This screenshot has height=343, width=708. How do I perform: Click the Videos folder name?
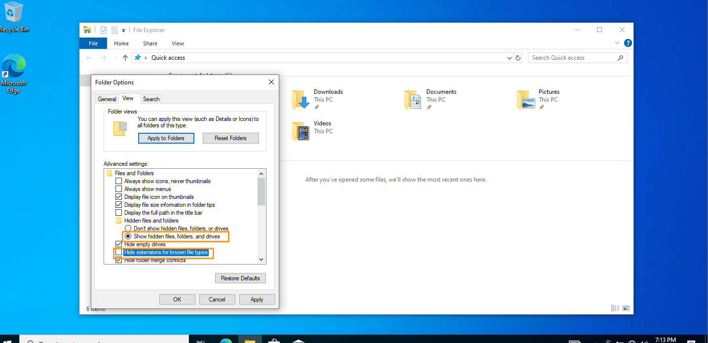[x=323, y=123]
